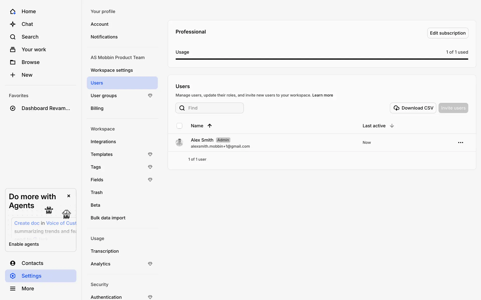
Task: Sort by Name ascending arrow
Action: (210, 126)
